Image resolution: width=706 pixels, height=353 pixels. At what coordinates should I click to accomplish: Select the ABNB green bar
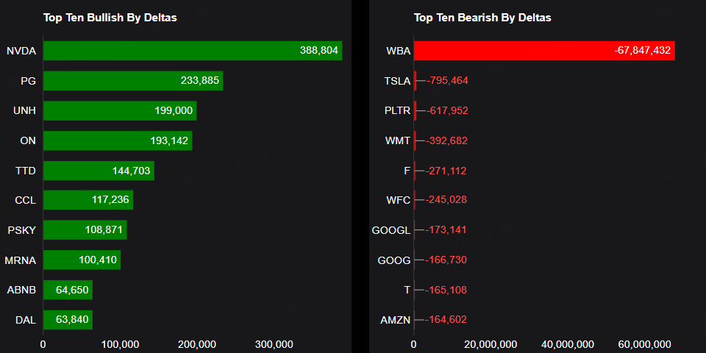coord(68,290)
